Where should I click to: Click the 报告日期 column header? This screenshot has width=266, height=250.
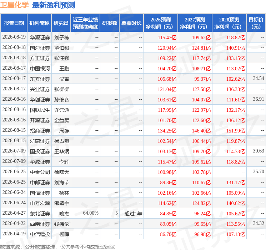(x=14, y=23)
